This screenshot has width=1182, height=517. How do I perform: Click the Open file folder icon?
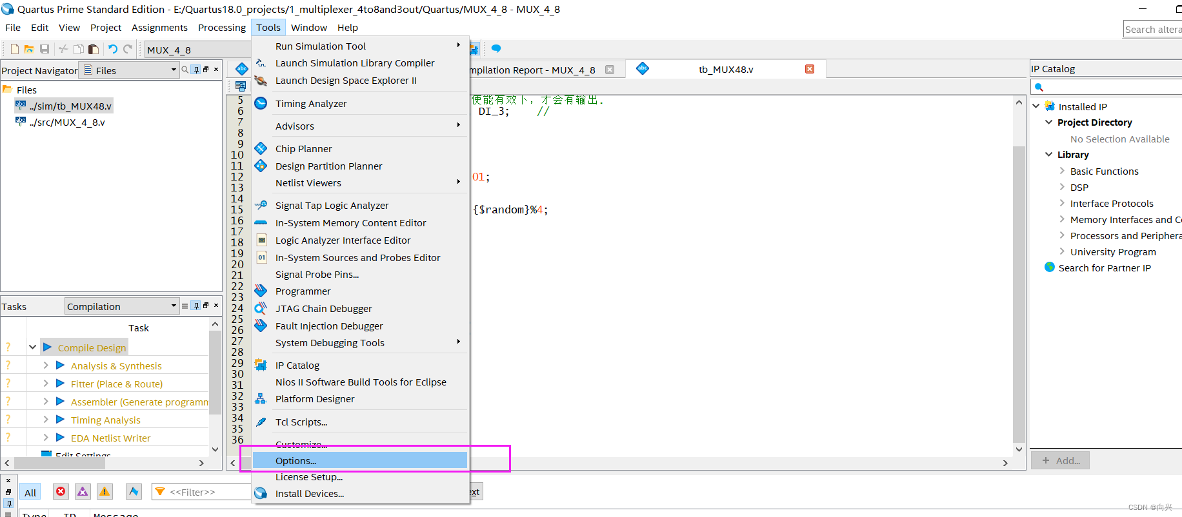click(29, 49)
